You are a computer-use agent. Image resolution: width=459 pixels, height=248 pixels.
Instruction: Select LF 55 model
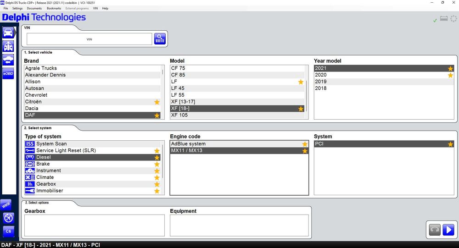[x=237, y=95]
